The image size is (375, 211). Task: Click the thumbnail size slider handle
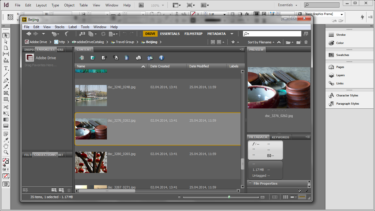tap(229, 197)
